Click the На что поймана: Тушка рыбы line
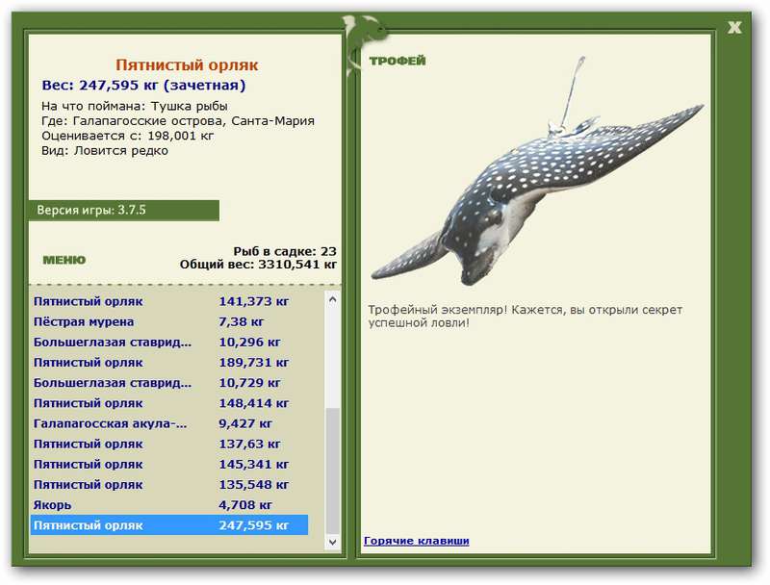 pos(134,106)
